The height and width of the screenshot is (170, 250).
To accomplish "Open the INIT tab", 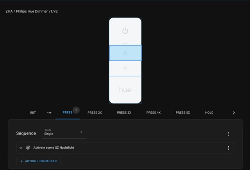I will tap(33, 113).
